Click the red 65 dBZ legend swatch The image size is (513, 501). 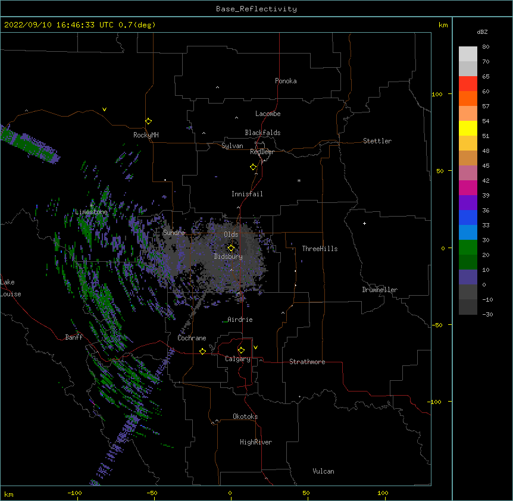pyautogui.click(x=468, y=84)
